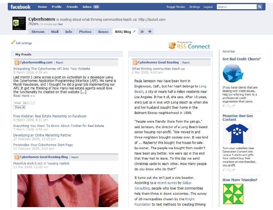Open the Edit settings link
273x210 pixels.
[x=24, y=43]
